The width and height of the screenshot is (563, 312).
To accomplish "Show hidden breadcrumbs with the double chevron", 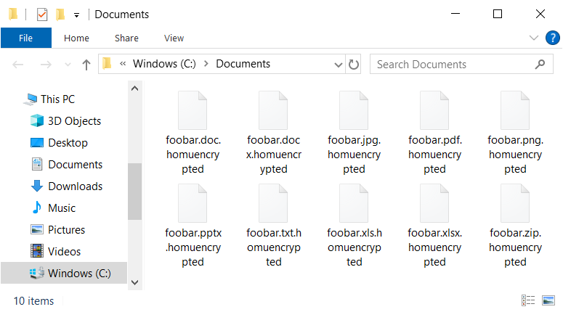I will [123, 64].
